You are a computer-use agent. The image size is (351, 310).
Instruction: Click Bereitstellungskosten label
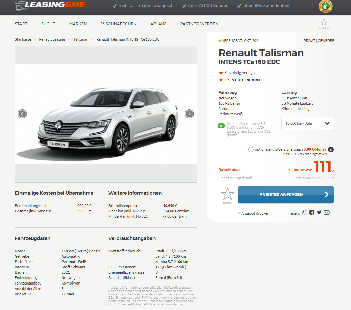pos(33,206)
